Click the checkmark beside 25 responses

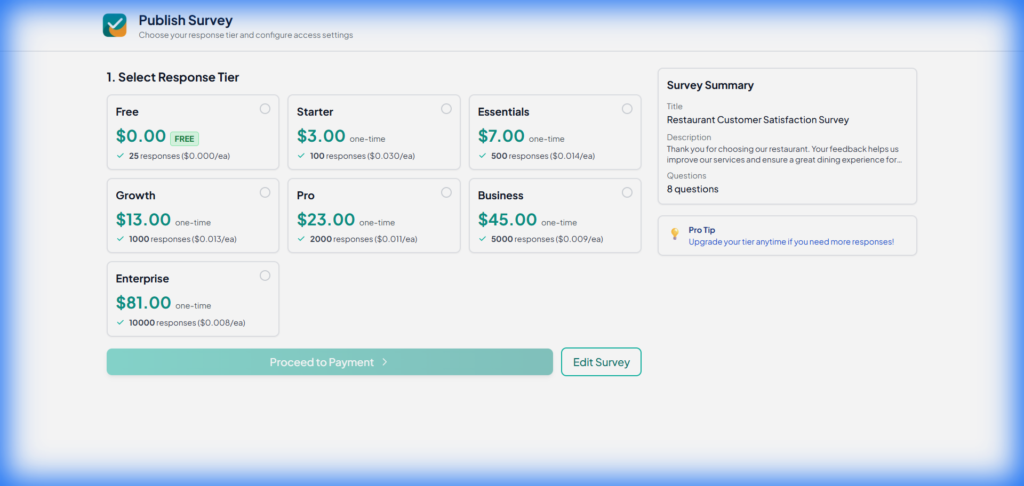pyautogui.click(x=121, y=156)
